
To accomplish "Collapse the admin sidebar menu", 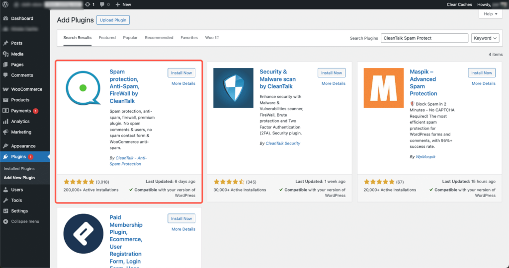I will 25,221.
